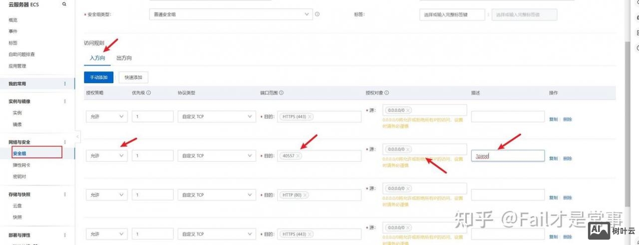This screenshot has width=639, height=245.
Task: Click the 手动添加 button
Action: click(x=99, y=77)
